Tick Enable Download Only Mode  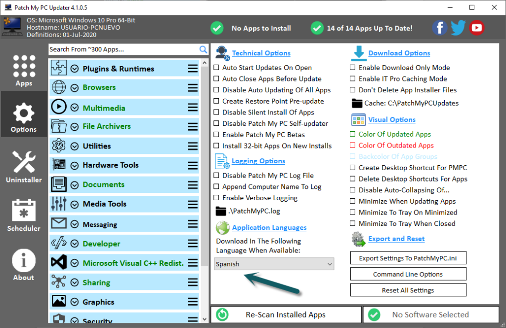click(x=353, y=68)
